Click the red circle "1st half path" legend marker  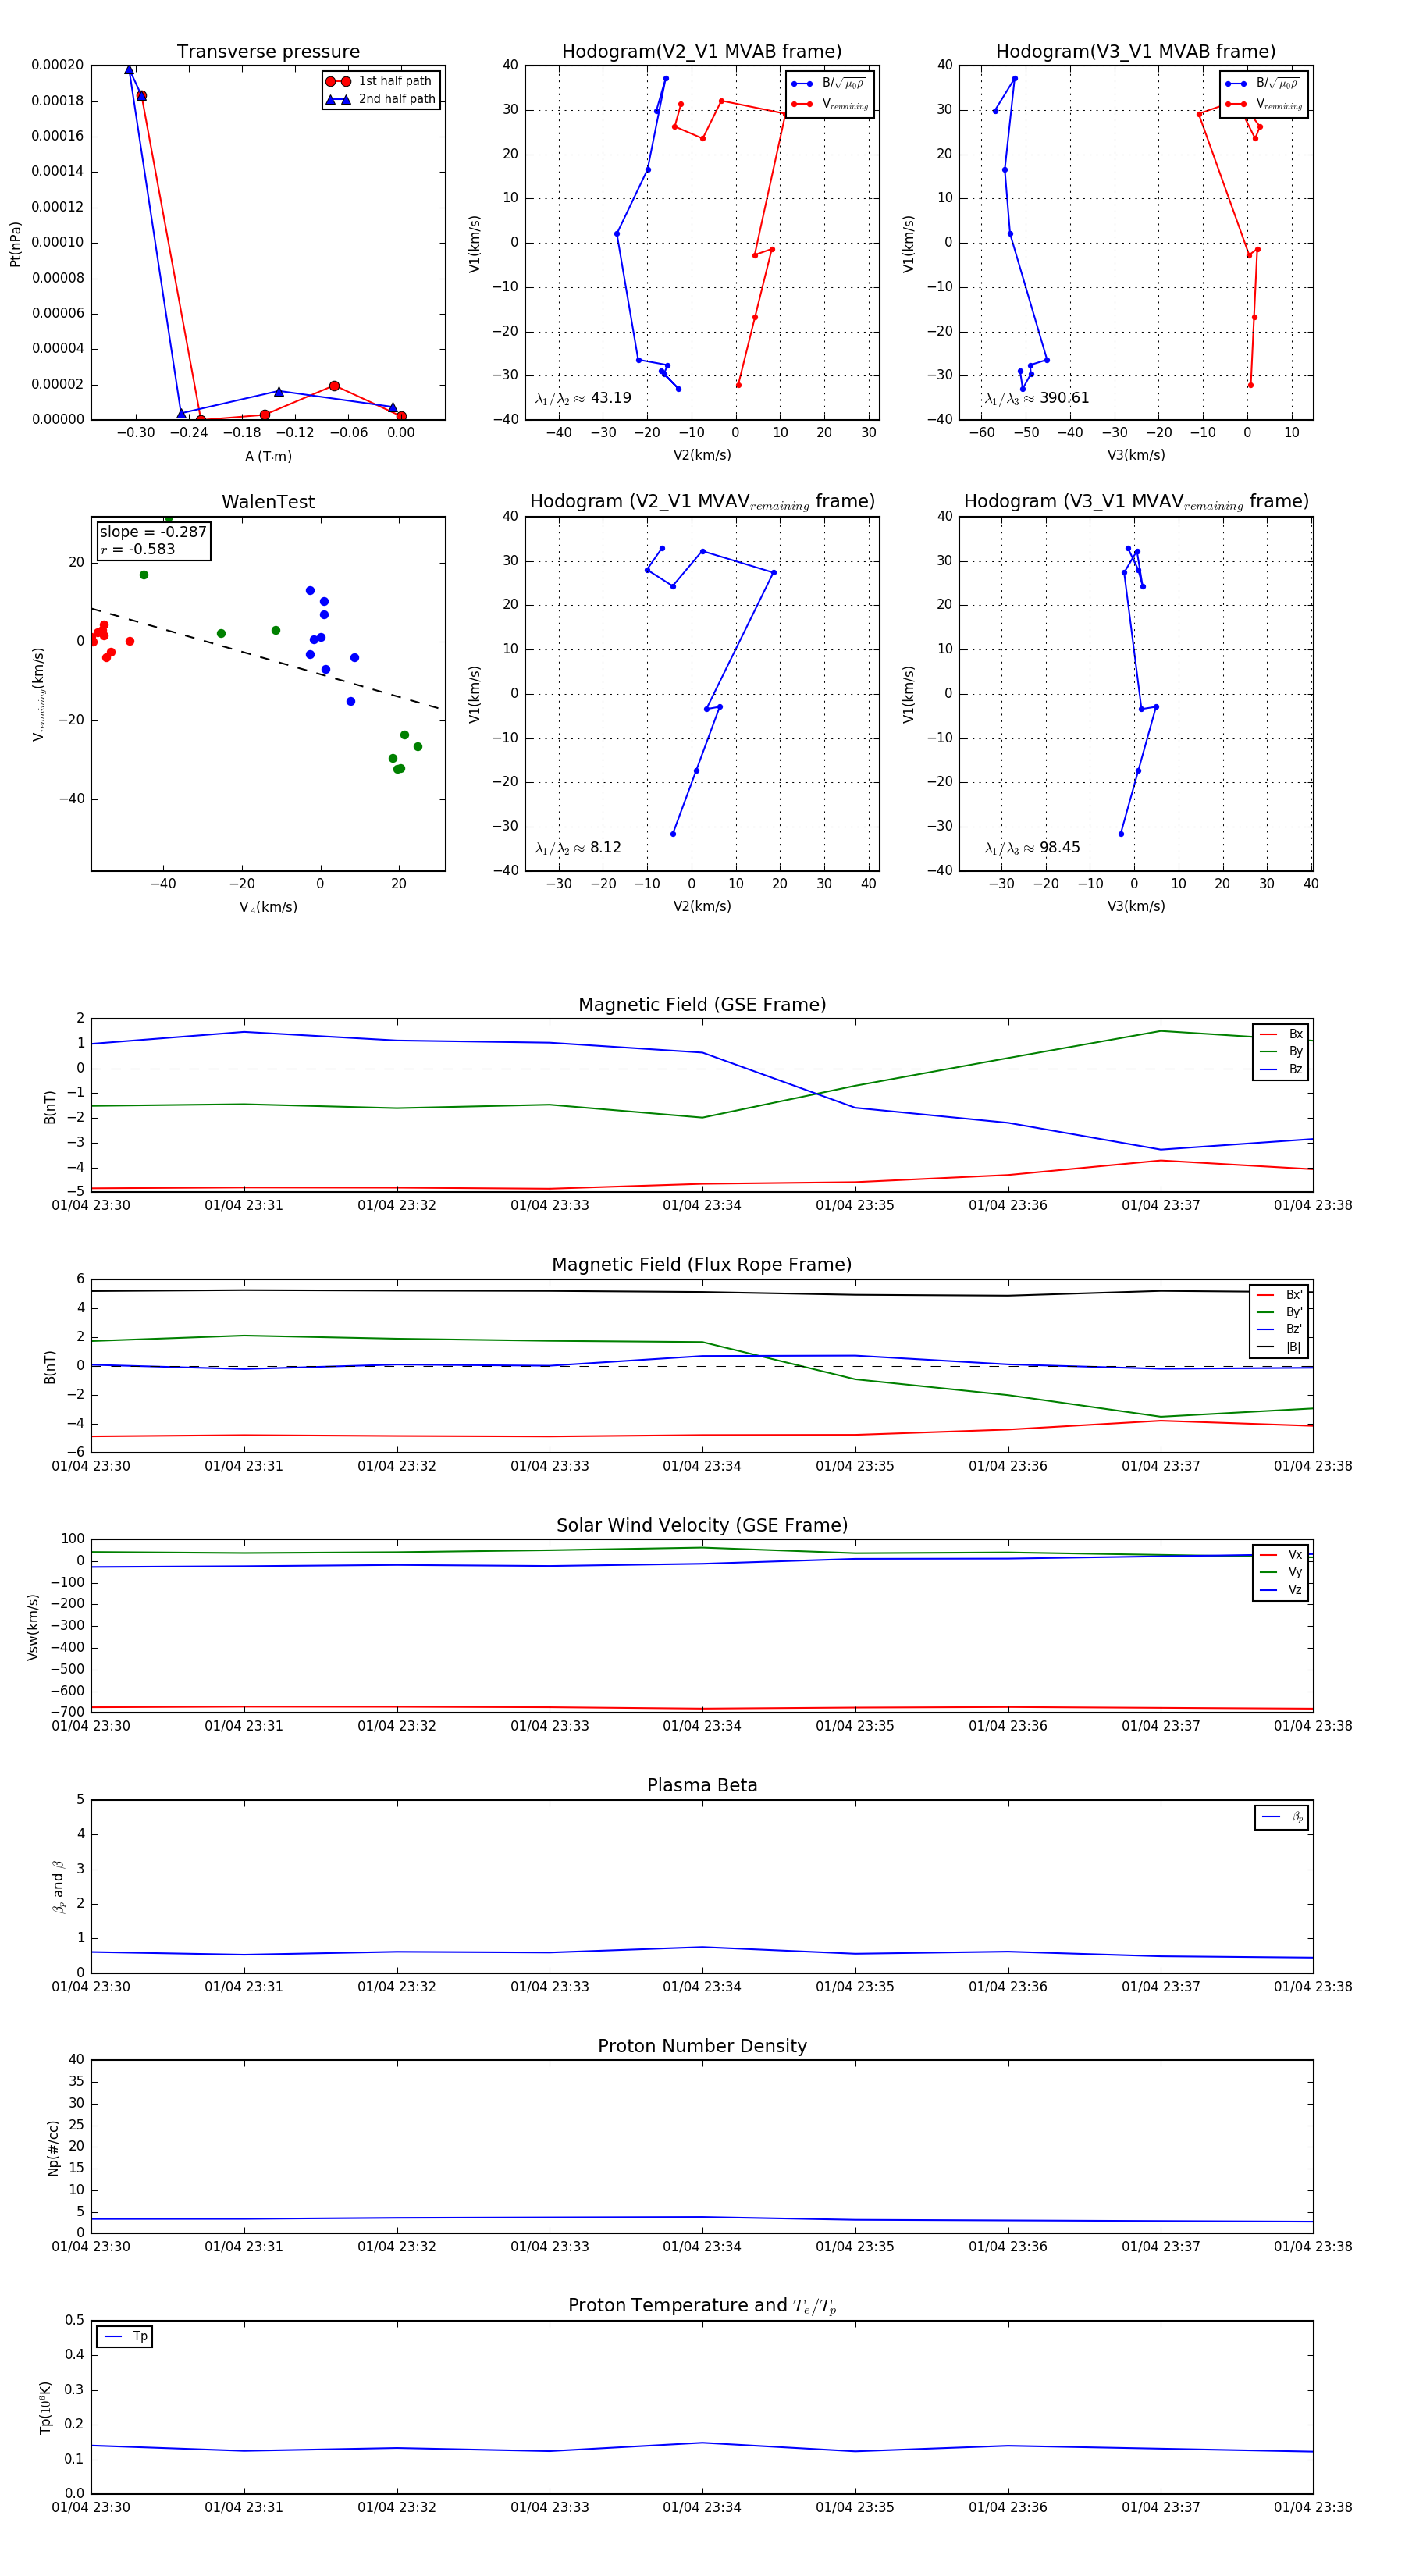coord(338,81)
